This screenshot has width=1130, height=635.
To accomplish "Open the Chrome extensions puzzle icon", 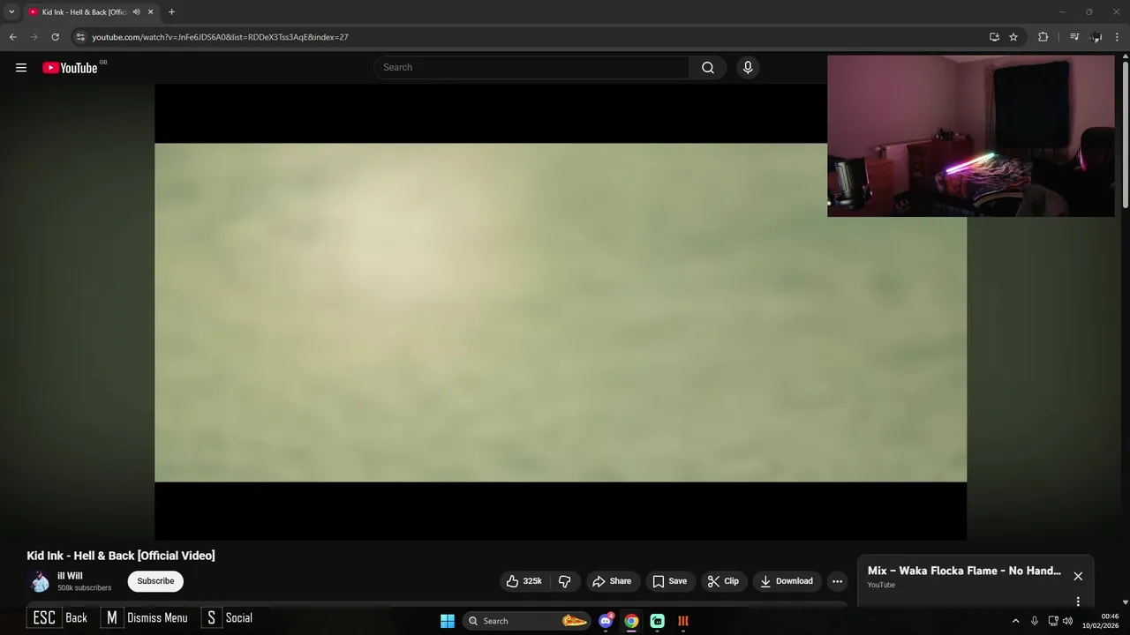I will [x=1043, y=37].
